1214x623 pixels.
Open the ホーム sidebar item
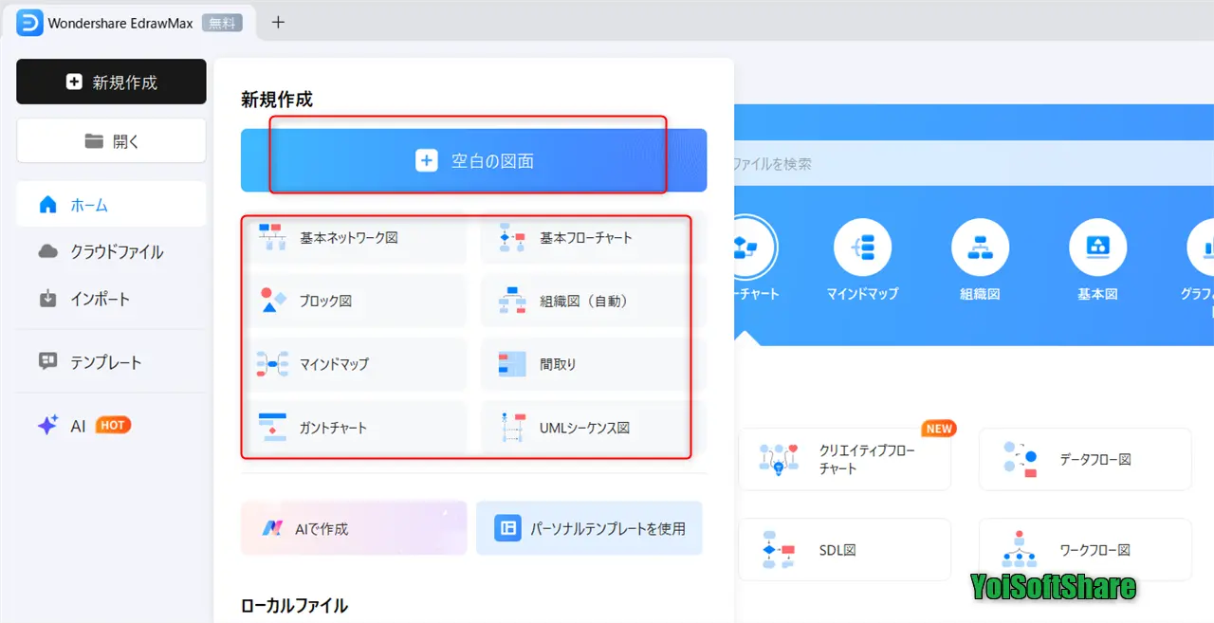pos(111,204)
